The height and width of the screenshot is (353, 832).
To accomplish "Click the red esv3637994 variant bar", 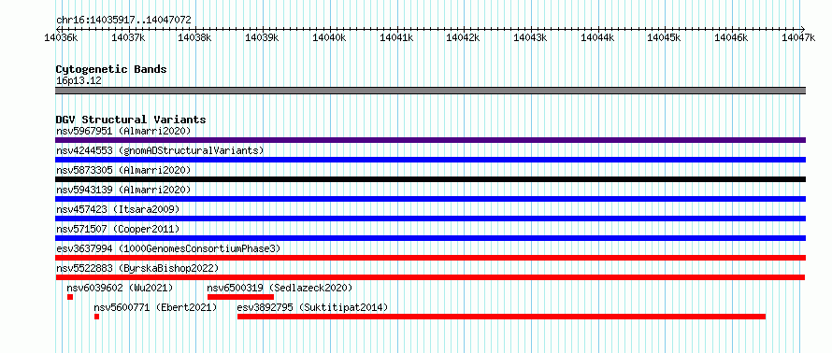I will click(431, 258).
